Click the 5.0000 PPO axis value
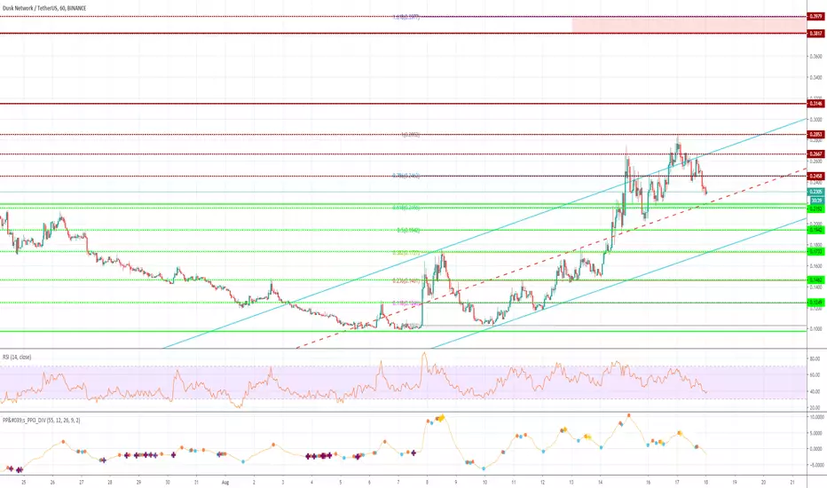Screen dimensions: 827x488 click(816, 433)
